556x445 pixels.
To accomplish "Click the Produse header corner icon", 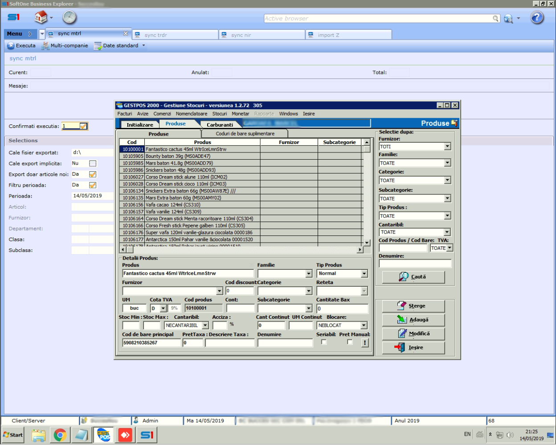I will [x=454, y=123].
